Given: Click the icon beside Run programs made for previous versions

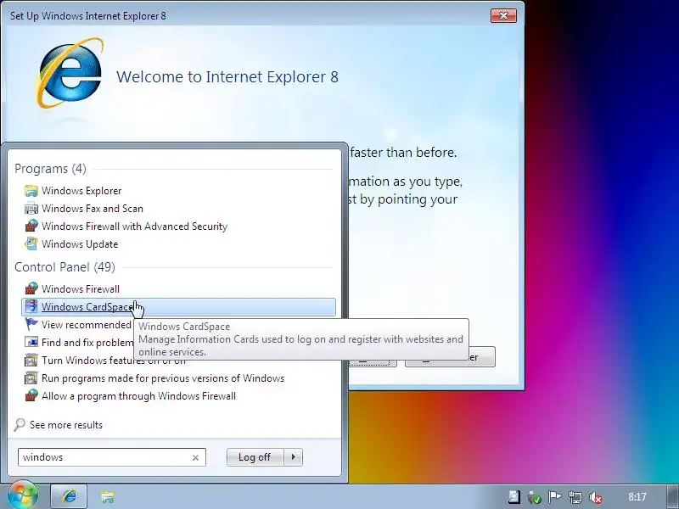Looking at the screenshot, I should tap(31, 378).
